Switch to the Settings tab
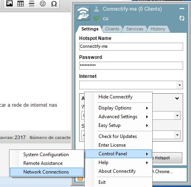Viewport: 191px width, 187px height. coord(90,29)
